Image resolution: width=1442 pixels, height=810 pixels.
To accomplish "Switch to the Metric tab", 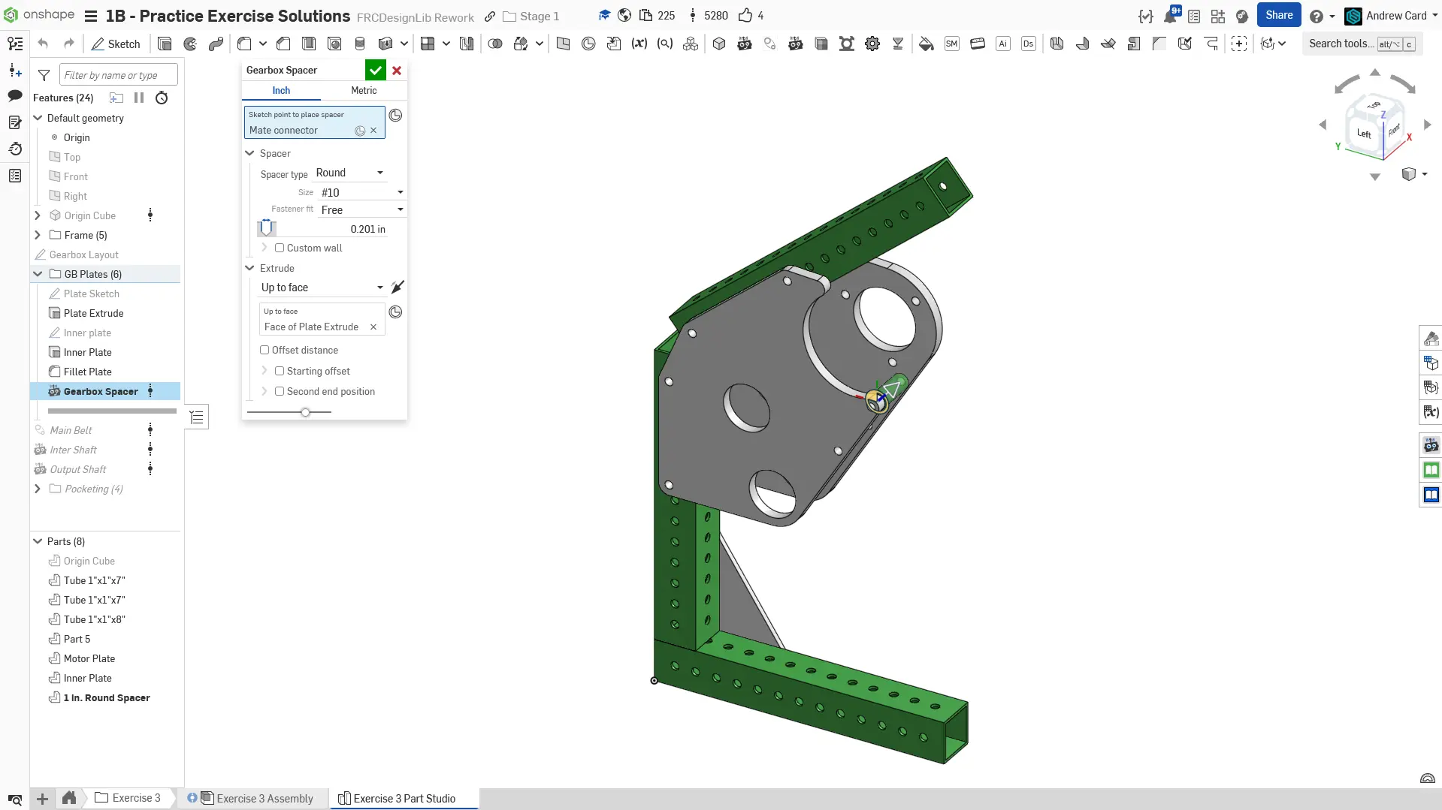I will click(x=364, y=91).
